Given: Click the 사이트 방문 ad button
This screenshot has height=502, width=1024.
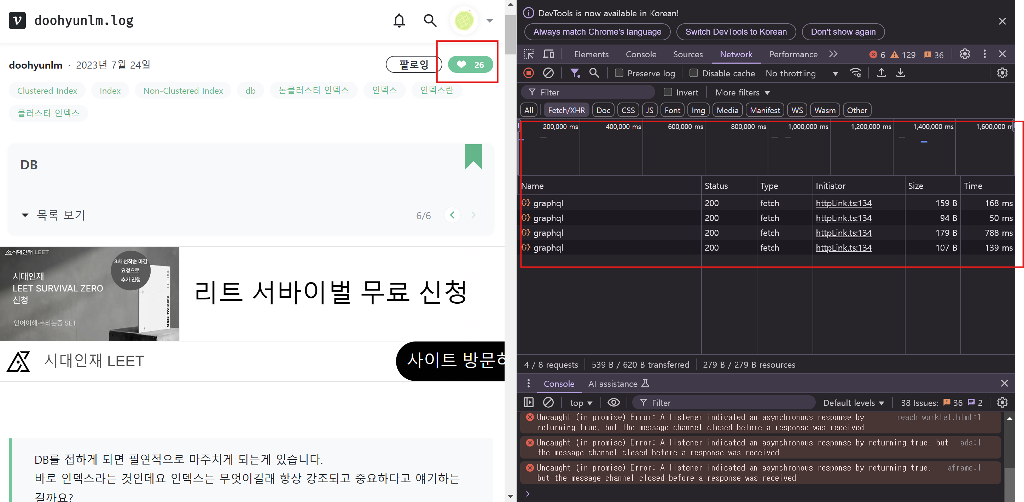Looking at the screenshot, I should pyautogui.click(x=450, y=361).
